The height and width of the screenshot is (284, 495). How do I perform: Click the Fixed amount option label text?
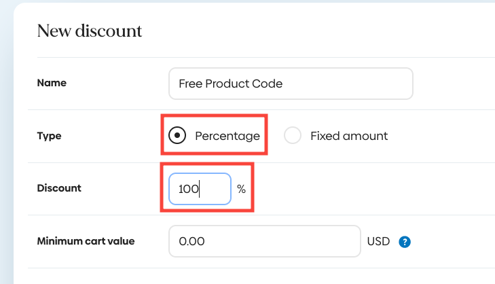pyautogui.click(x=349, y=136)
